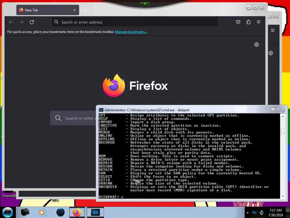Open the Manage bookmarks link
The image size is (290, 218).
pyautogui.click(x=131, y=32)
